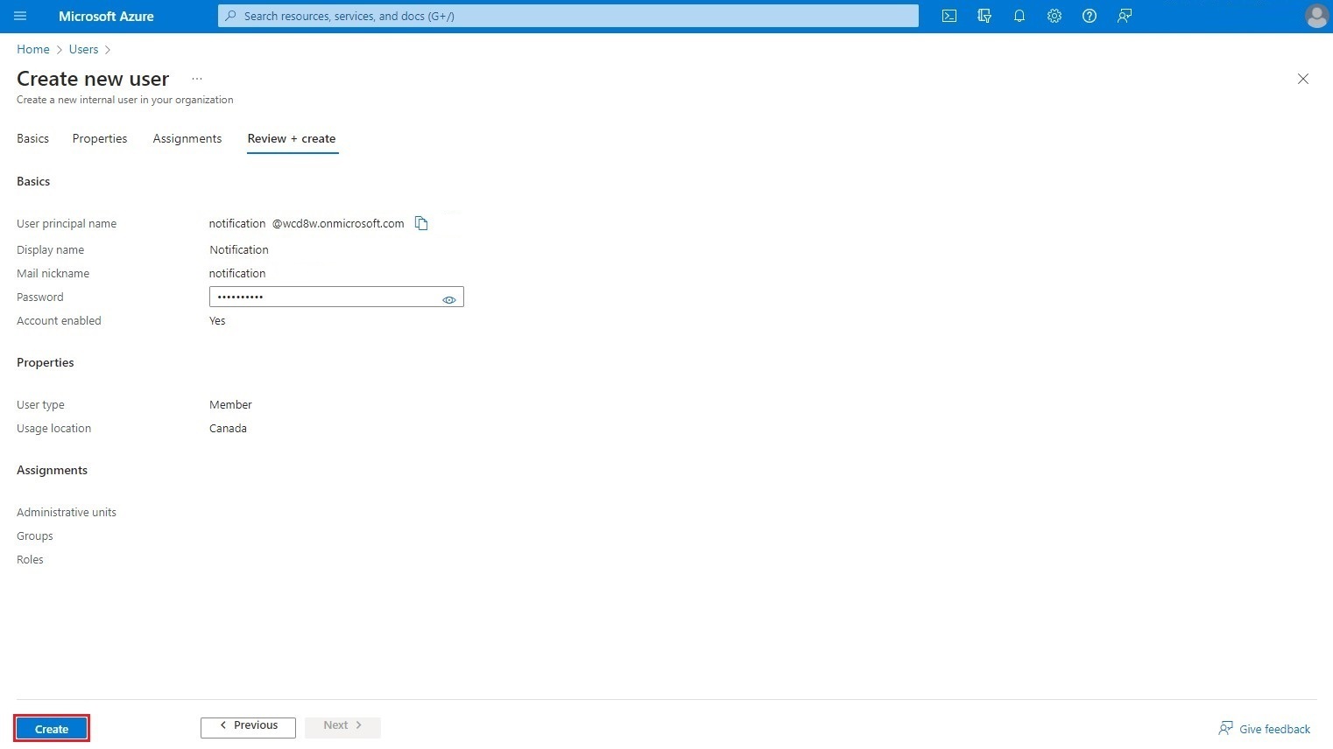
Task: Switch to the Basics tab
Action: click(32, 138)
